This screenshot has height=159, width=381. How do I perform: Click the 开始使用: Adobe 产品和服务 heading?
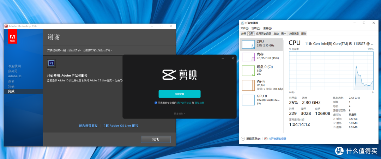coord(67,75)
